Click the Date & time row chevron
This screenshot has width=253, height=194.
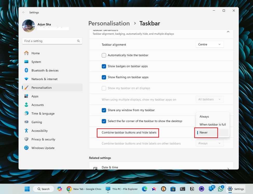(x=228, y=168)
